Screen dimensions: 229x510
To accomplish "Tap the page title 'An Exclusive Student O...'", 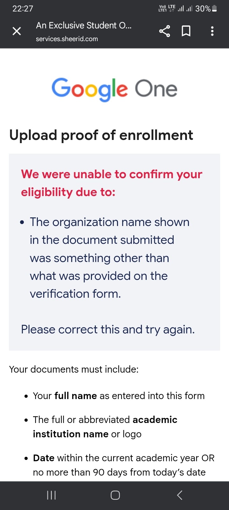I will tap(84, 25).
